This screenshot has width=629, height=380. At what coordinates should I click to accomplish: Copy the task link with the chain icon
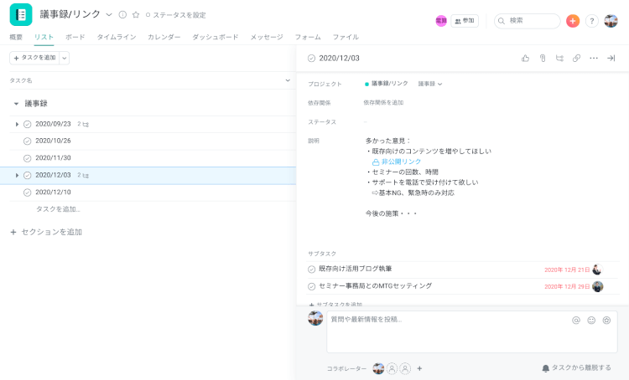[x=576, y=58]
